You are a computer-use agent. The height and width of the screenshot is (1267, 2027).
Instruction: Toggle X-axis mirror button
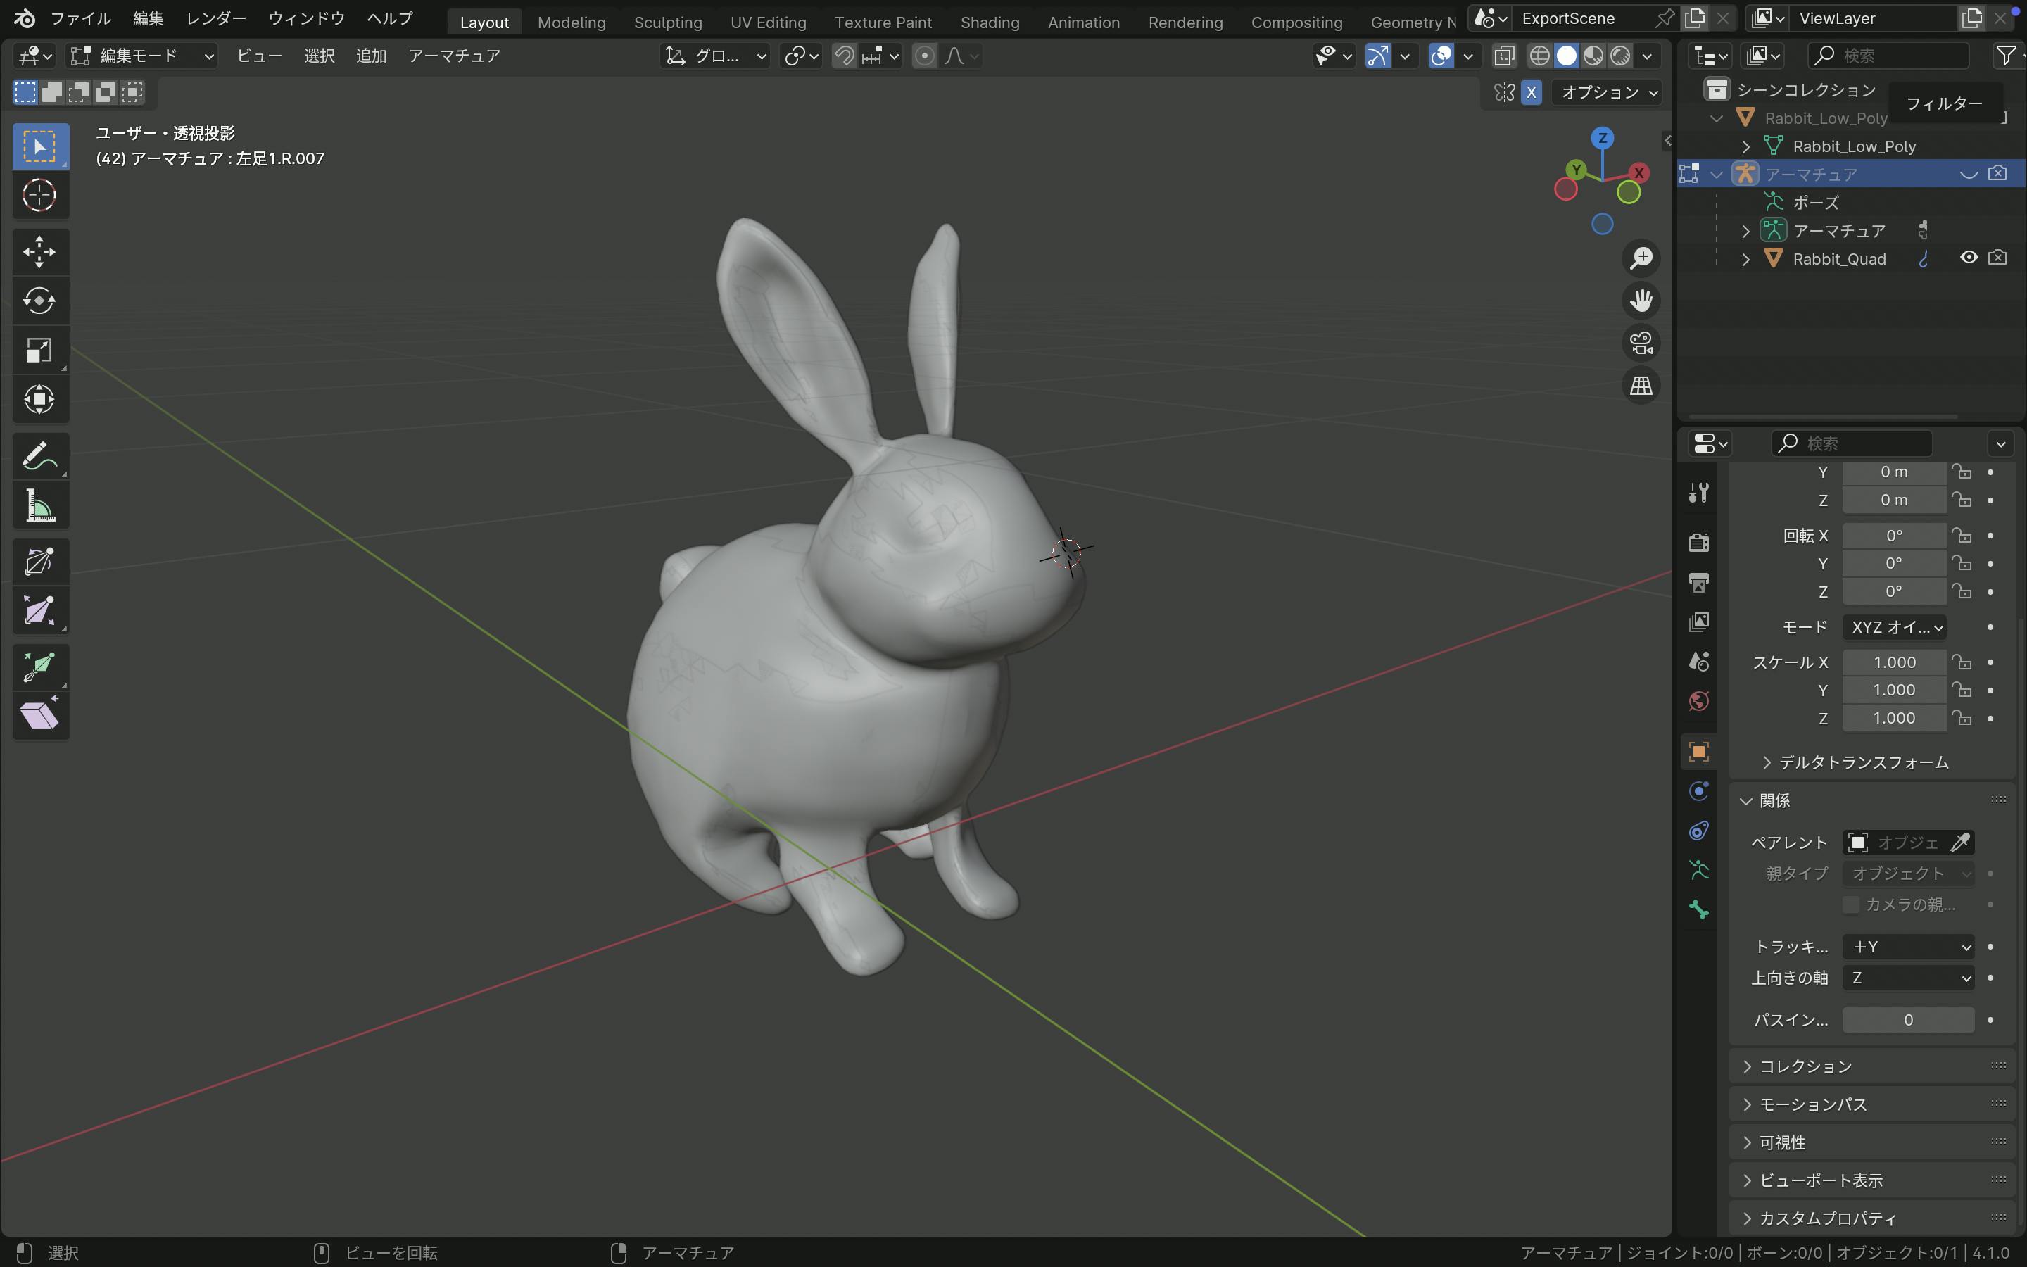1531,92
